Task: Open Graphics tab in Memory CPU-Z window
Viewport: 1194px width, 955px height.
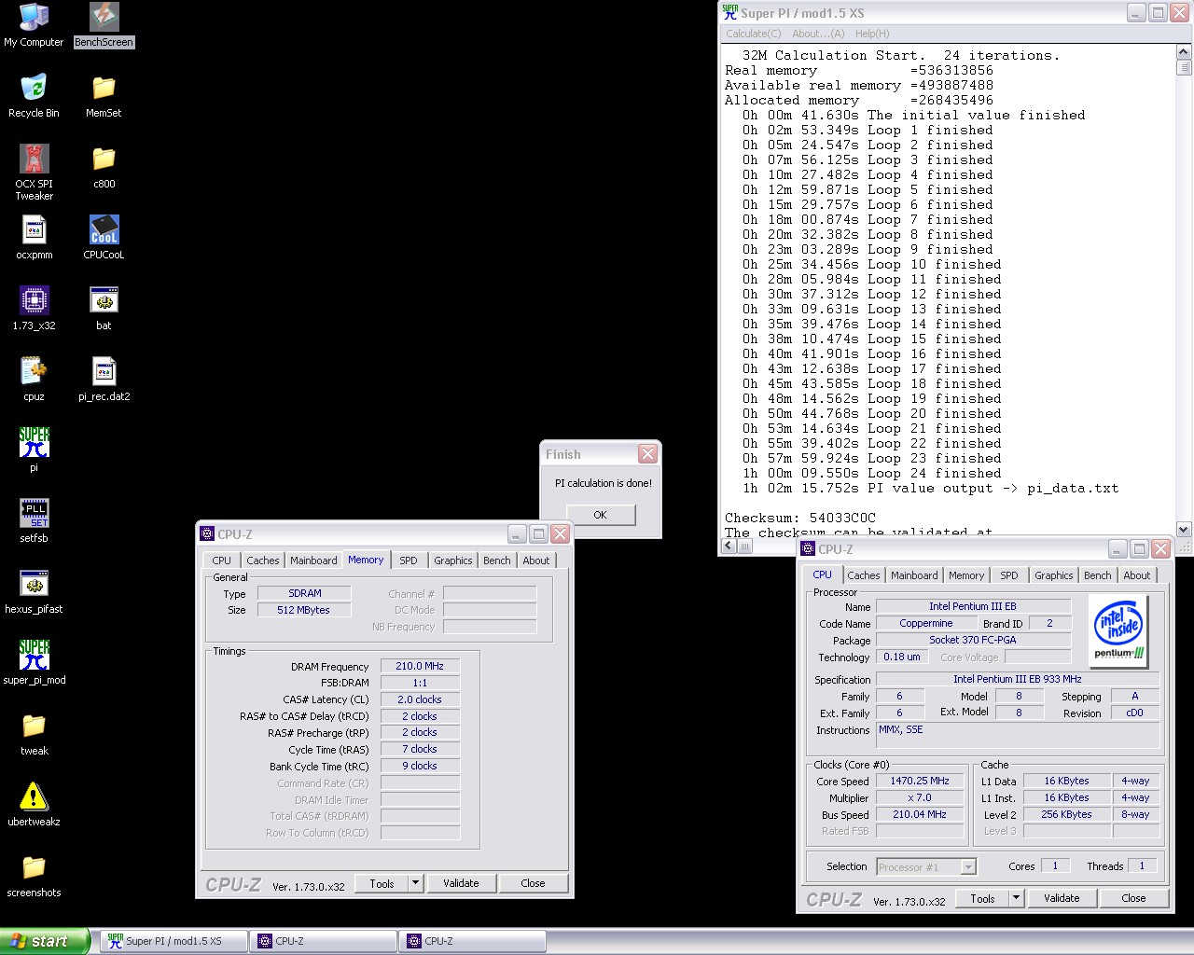Action: coord(453,561)
